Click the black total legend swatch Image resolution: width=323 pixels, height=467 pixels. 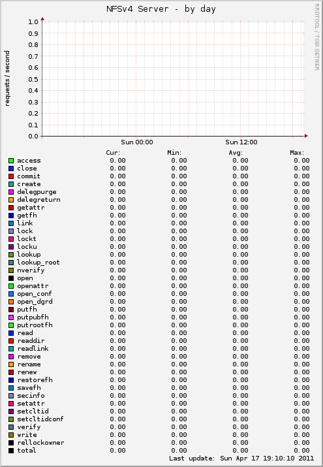pyautogui.click(x=11, y=451)
